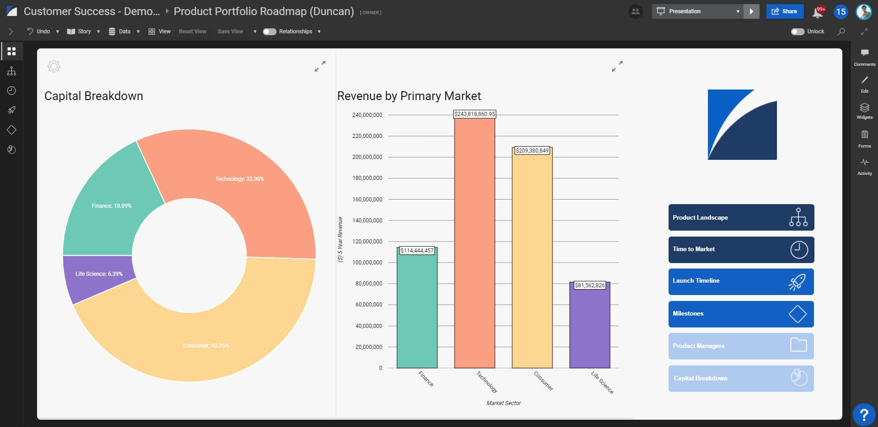The height and width of the screenshot is (427, 878).
Task: Click the search magnifier in the toolbar
Action: 841,32
